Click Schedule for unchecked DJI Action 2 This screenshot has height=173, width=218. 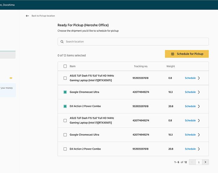coord(190,149)
